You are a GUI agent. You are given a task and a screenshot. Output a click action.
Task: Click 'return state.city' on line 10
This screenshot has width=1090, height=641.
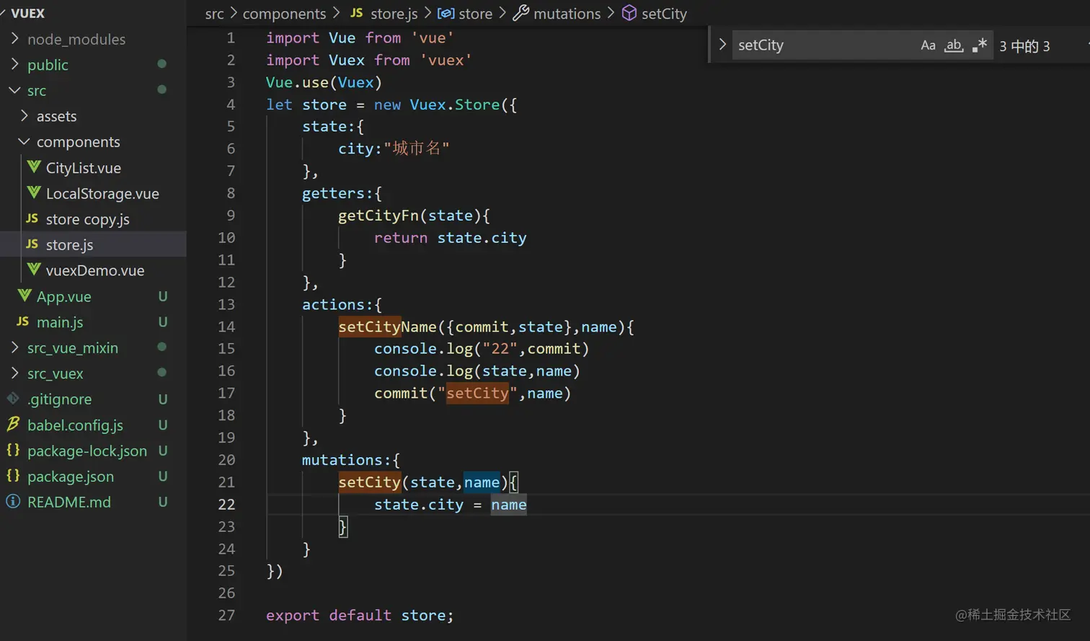tap(450, 238)
